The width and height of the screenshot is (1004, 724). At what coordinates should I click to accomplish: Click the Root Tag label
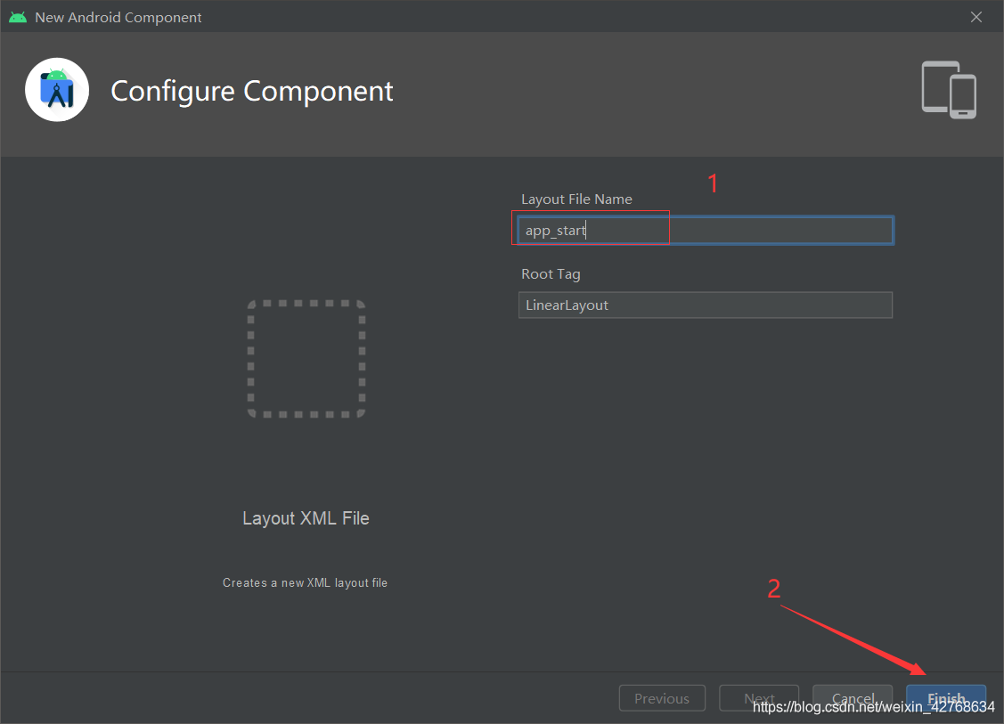point(551,274)
